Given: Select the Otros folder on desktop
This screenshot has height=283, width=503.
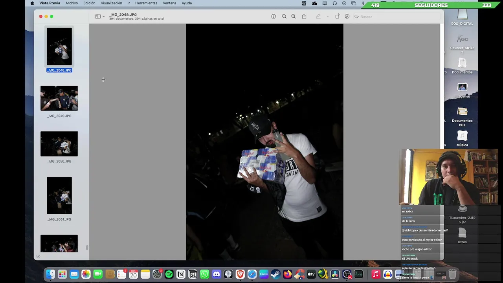Looking at the screenshot, I should [462, 236].
